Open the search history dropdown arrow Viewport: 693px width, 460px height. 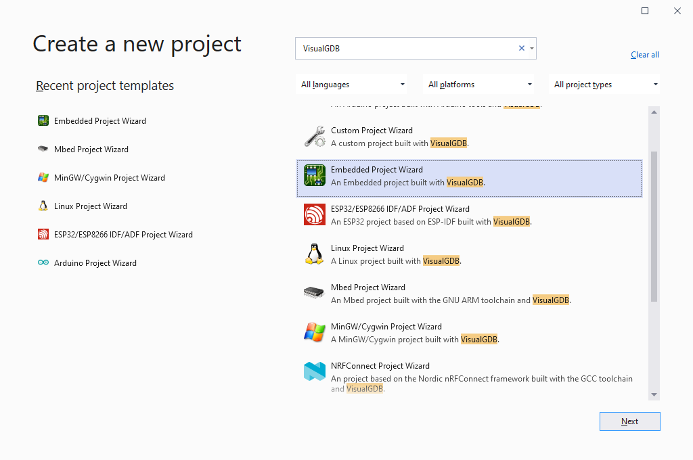click(x=532, y=49)
